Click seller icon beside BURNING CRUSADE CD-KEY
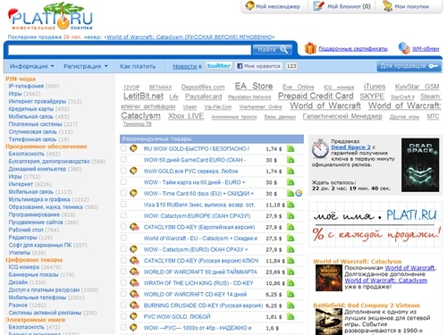Screen dimensions: 447x335 pos(134,306)
